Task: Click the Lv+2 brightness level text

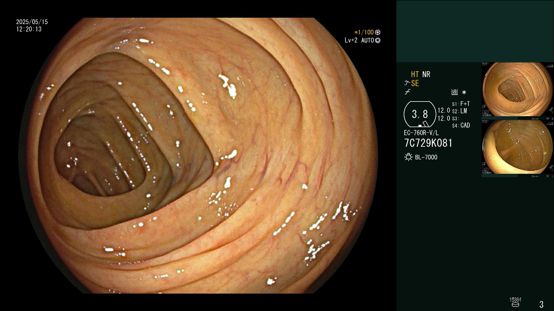Action: click(351, 40)
